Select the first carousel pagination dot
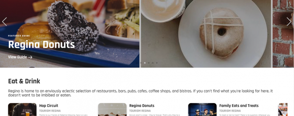 coord(137,63)
